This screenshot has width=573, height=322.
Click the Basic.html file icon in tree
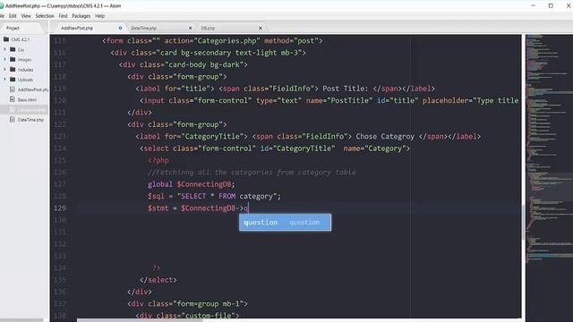coord(13,99)
